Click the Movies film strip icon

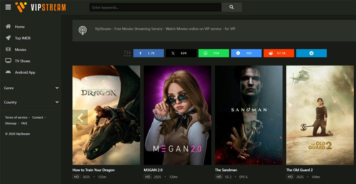point(8,49)
